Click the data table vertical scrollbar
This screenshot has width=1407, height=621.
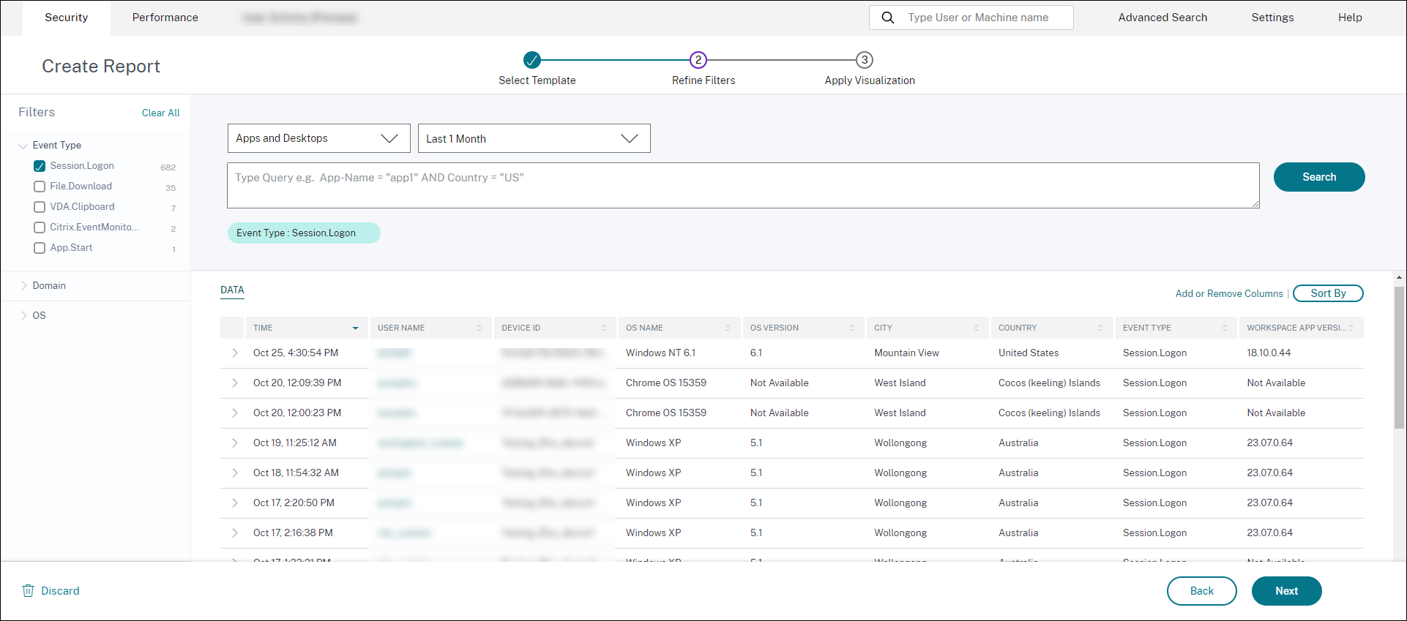pos(1399,358)
